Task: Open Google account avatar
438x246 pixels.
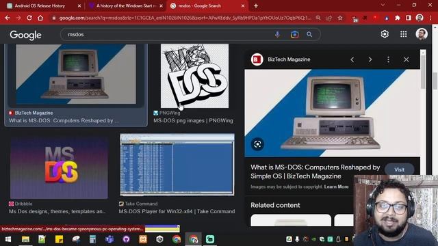Action: click(422, 34)
